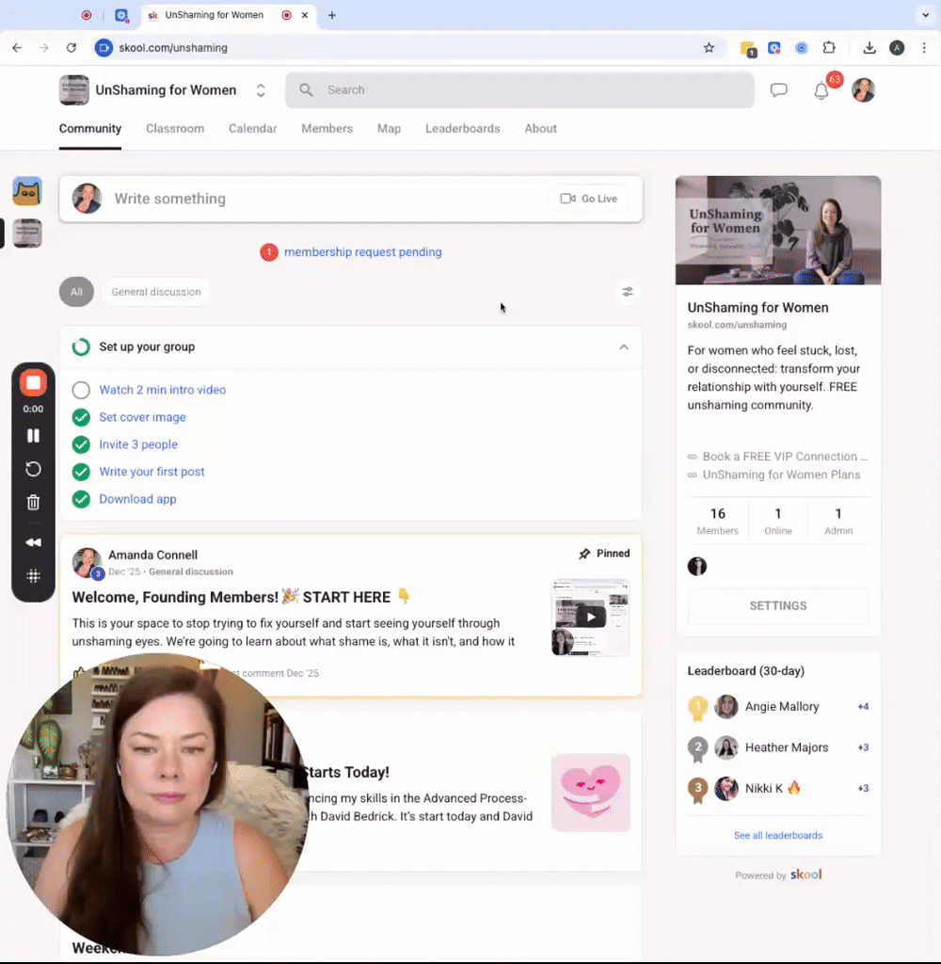Image resolution: width=941 pixels, height=964 pixels.
Task: Bookmark this page with the star icon
Action: pyautogui.click(x=709, y=48)
